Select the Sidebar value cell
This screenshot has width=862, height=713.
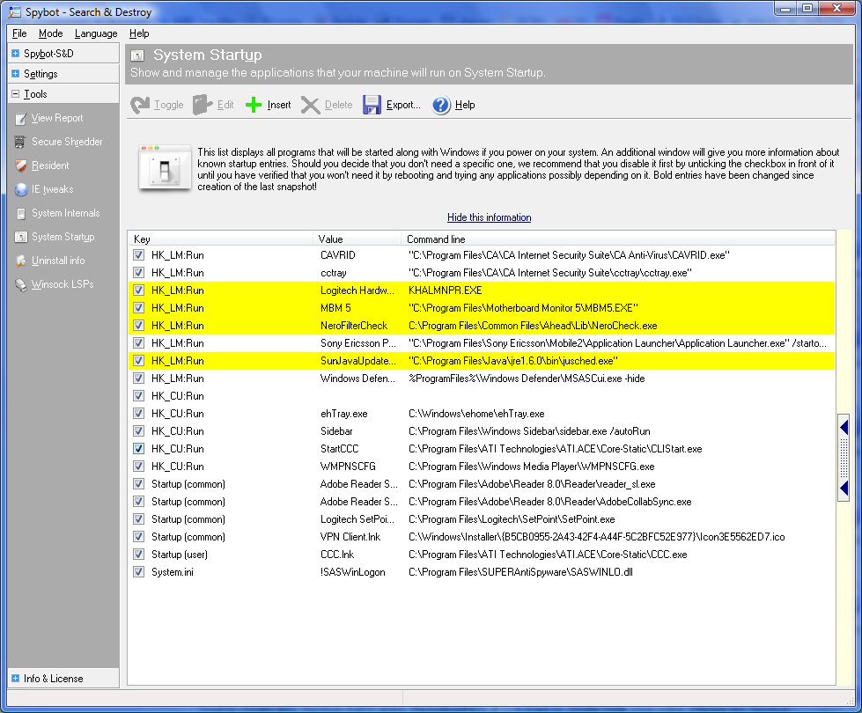click(336, 431)
